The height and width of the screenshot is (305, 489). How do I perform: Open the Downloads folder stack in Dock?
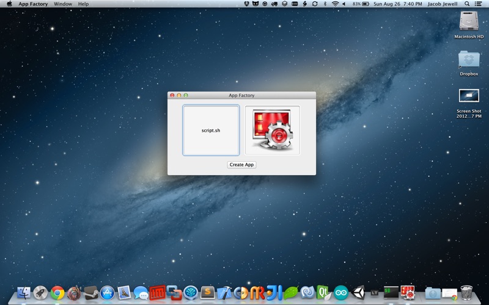coord(433,293)
